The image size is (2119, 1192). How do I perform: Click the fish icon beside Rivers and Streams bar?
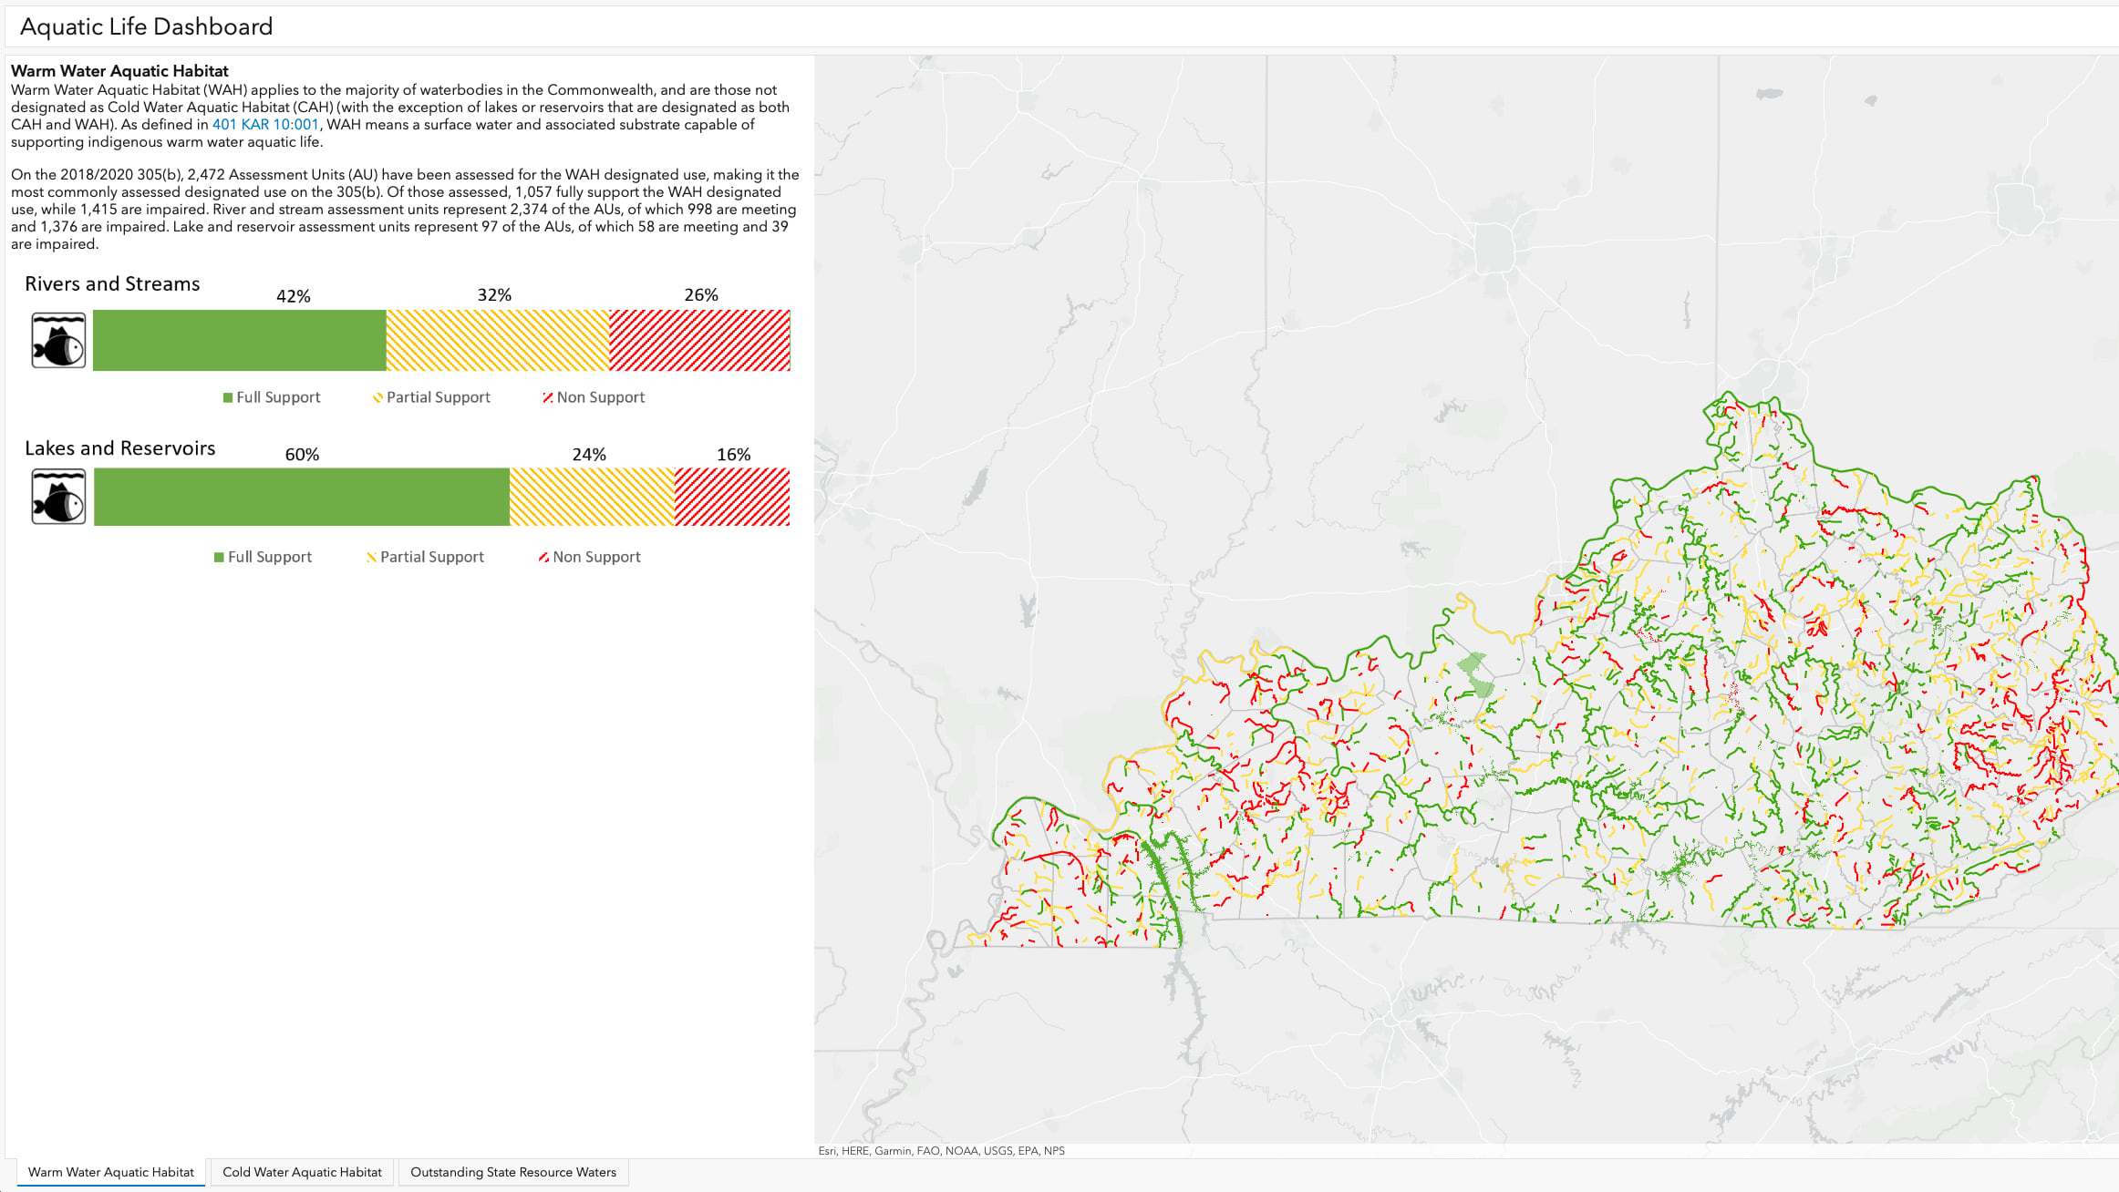pyautogui.click(x=58, y=341)
